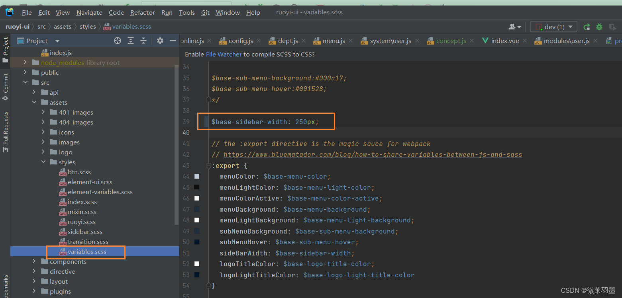The height and width of the screenshot is (298, 622).
Task: Close the menu.js tab
Action: tap(351, 41)
